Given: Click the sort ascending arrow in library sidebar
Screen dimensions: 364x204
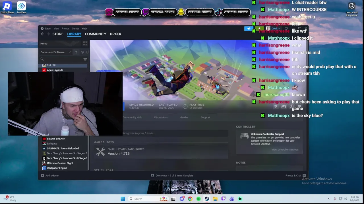Looking at the screenshot, I should (x=76, y=52).
